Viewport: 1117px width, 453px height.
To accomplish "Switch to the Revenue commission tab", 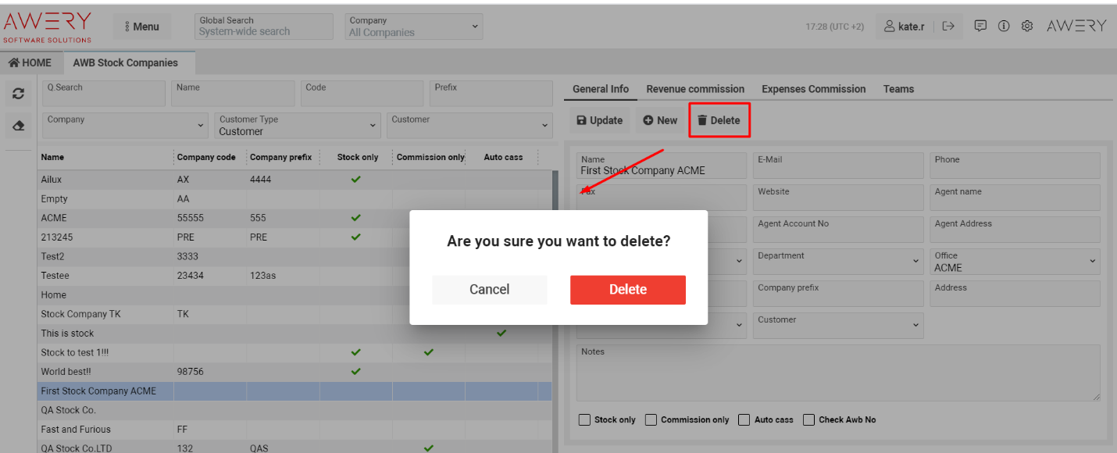I will 694,88.
